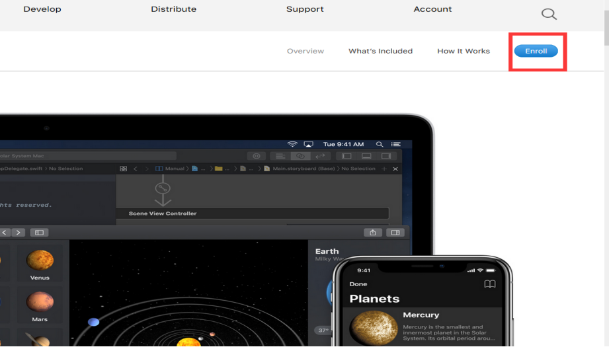Open the How It Works tab
Viewport: 609px width, 347px height.
[464, 51]
